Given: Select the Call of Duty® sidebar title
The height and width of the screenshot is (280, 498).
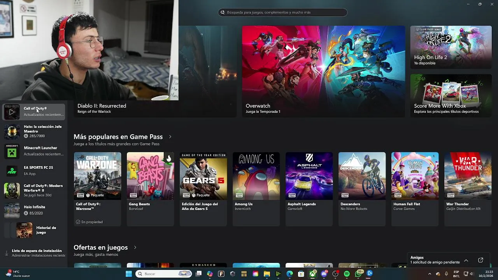Looking at the screenshot, I should pos(35,108).
